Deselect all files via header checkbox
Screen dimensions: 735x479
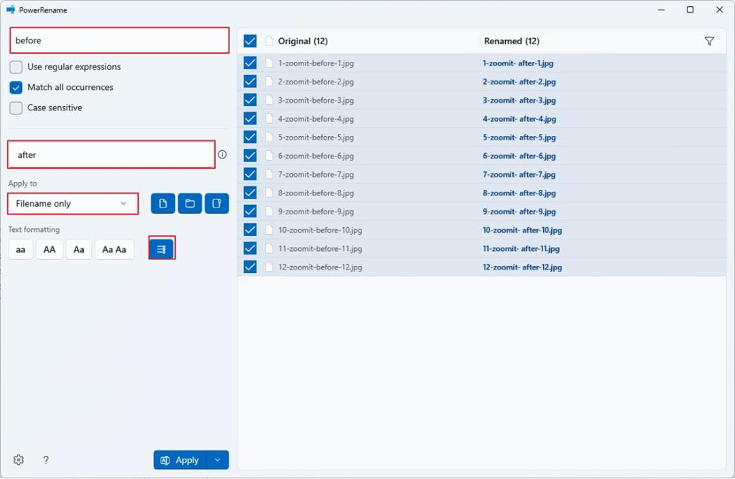coord(250,42)
